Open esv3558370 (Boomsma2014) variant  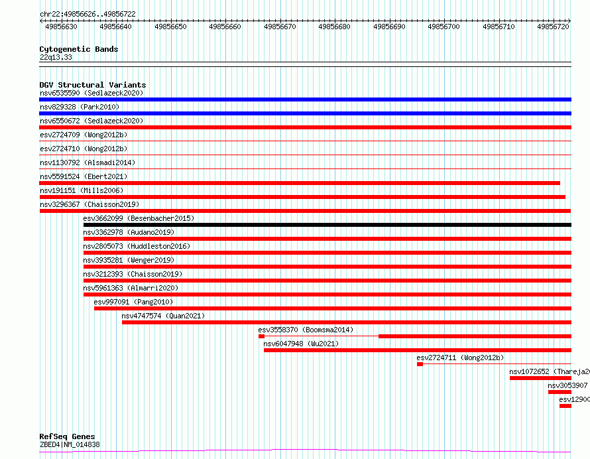pyautogui.click(x=306, y=330)
